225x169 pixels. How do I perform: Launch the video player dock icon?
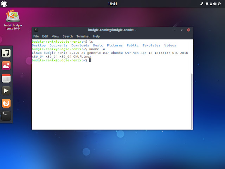coord(6,91)
